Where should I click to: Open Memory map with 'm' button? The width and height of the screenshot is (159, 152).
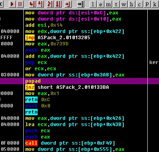click(108, 4)
